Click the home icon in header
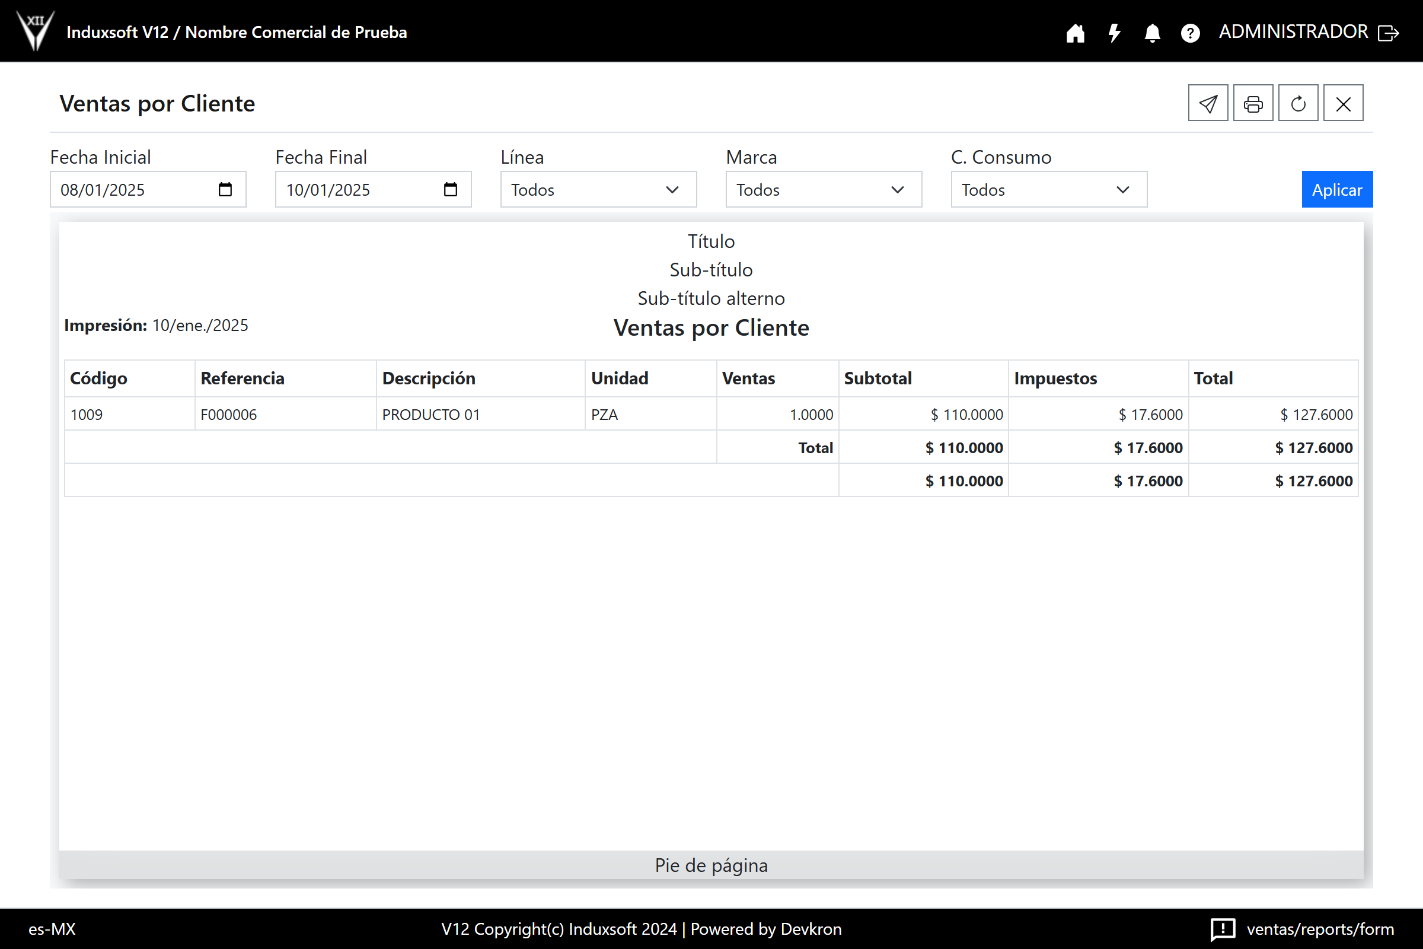 (1075, 33)
